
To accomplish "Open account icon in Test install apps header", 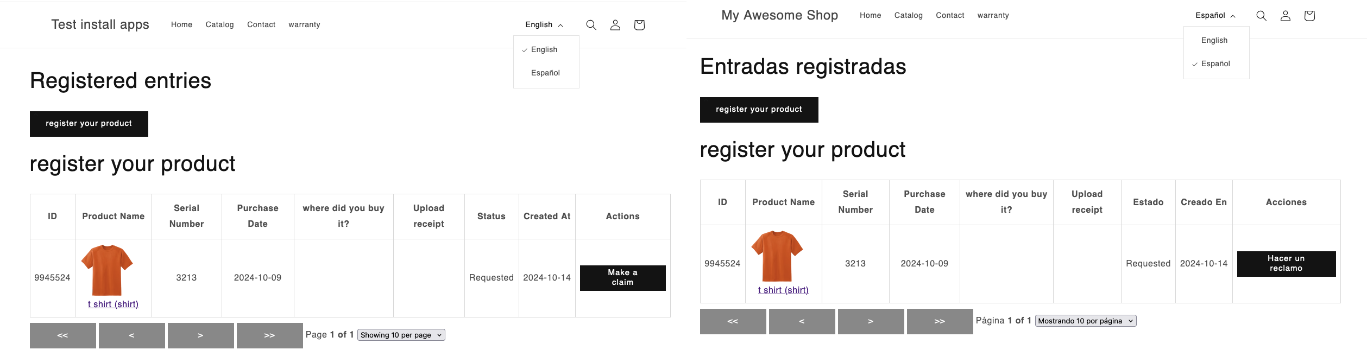I will (615, 25).
